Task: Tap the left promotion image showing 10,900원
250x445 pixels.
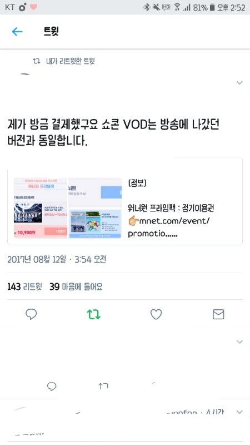Action: click(x=41, y=207)
